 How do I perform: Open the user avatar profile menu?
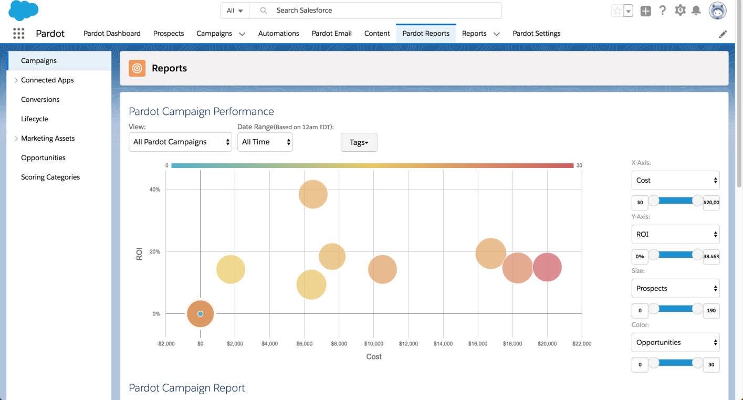pos(717,10)
